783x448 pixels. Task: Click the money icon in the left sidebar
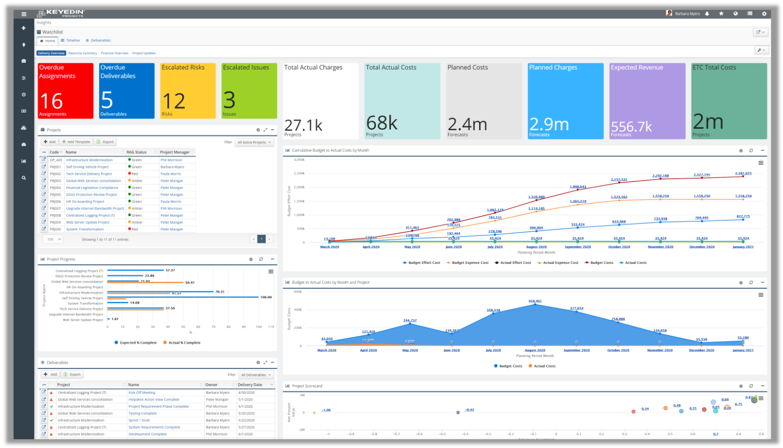point(24,111)
